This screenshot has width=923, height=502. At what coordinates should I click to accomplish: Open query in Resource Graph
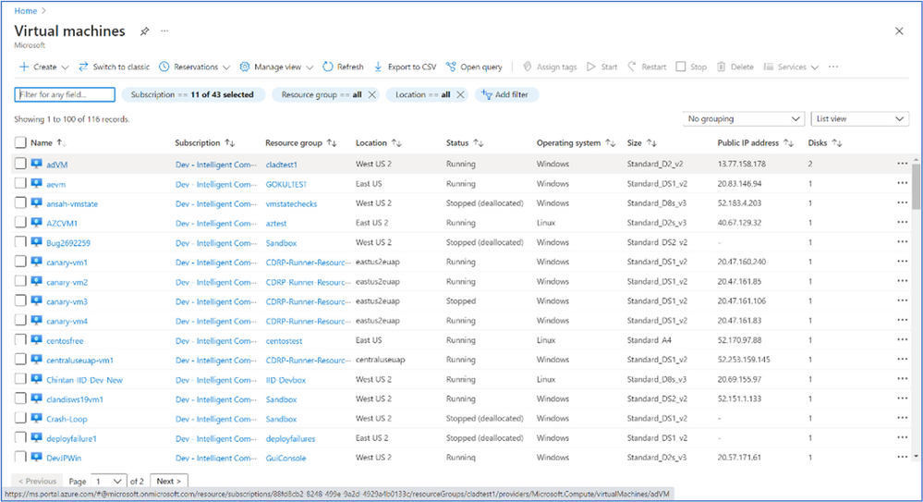click(x=474, y=67)
